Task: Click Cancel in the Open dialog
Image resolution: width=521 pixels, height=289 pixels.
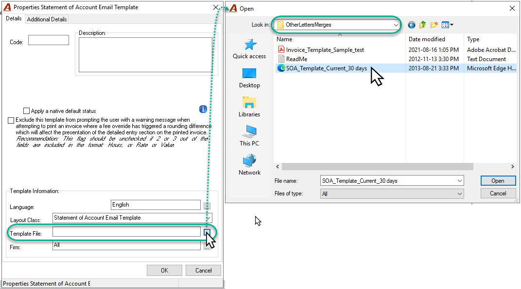Action: click(x=498, y=193)
